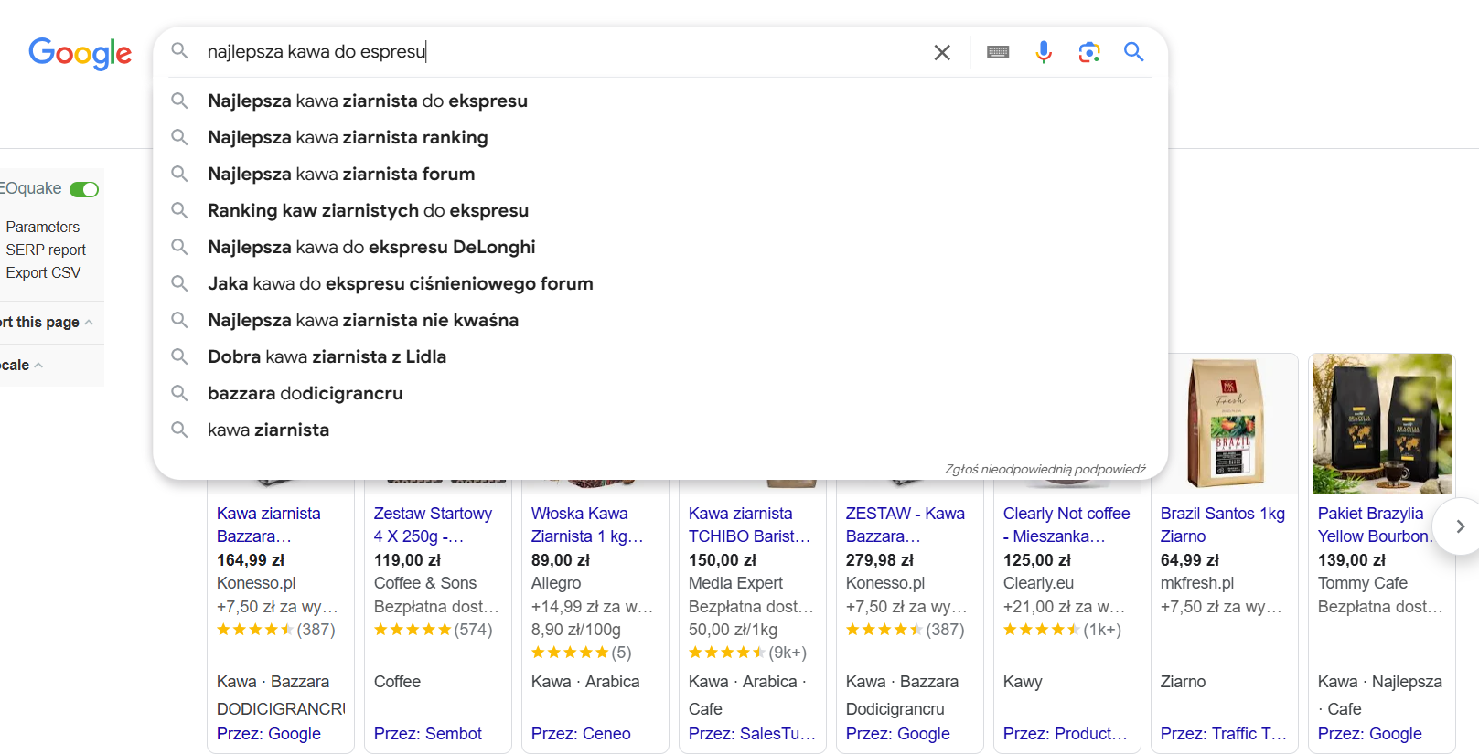Open SEOquake SERP report

[x=46, y=250]
